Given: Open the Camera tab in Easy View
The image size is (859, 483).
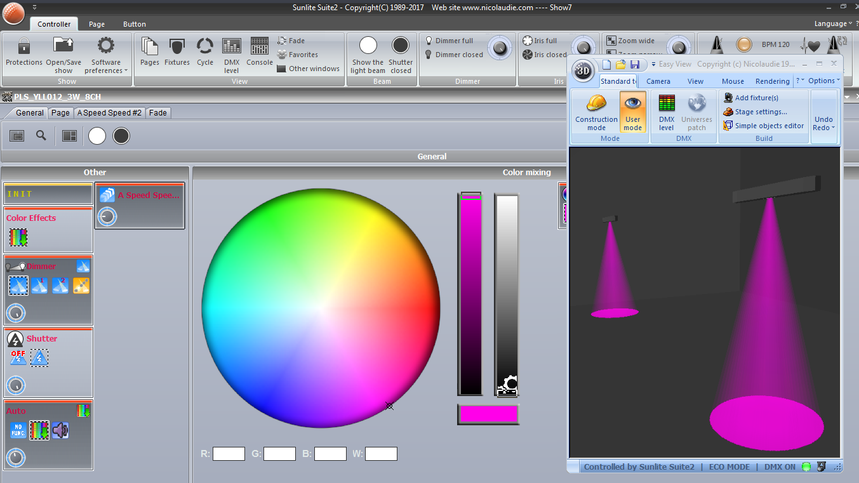Looking at the screenshot, I should [x=658, y=81].
